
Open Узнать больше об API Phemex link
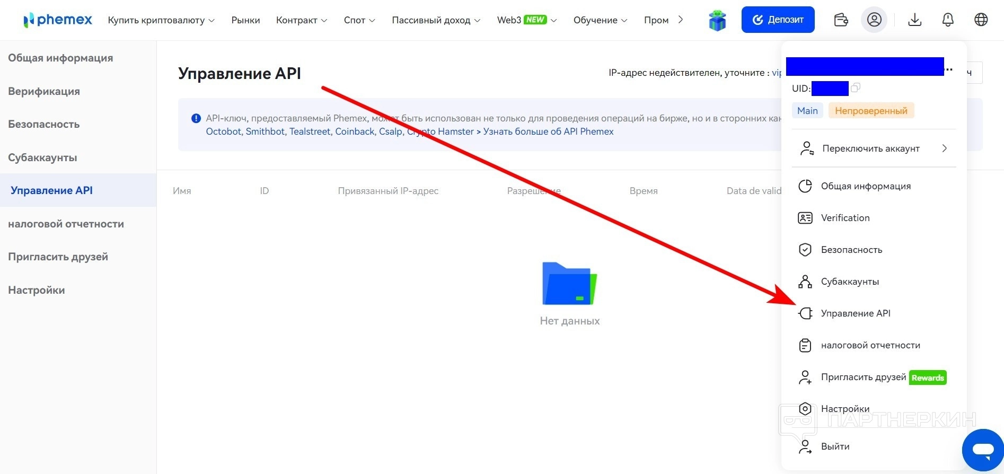[x=548, y=131]
